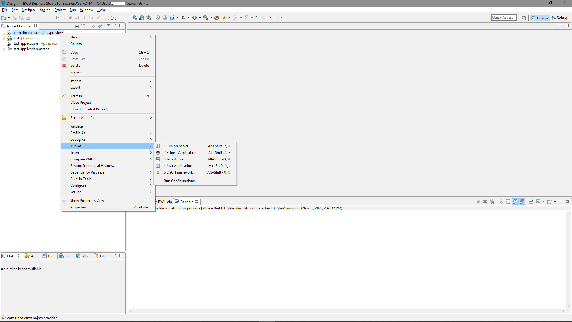Click the Console horizontal scrollbar
The height and width of the screenshot is (322, 572).
(x=347, y=311)
